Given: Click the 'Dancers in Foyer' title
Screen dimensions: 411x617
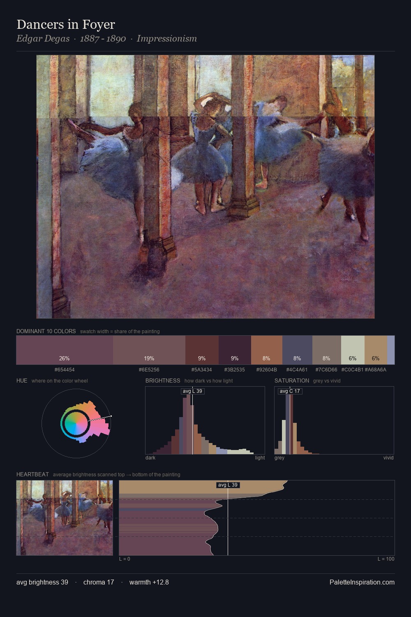Looking at the screenshot, I should [x=66, y=24].
